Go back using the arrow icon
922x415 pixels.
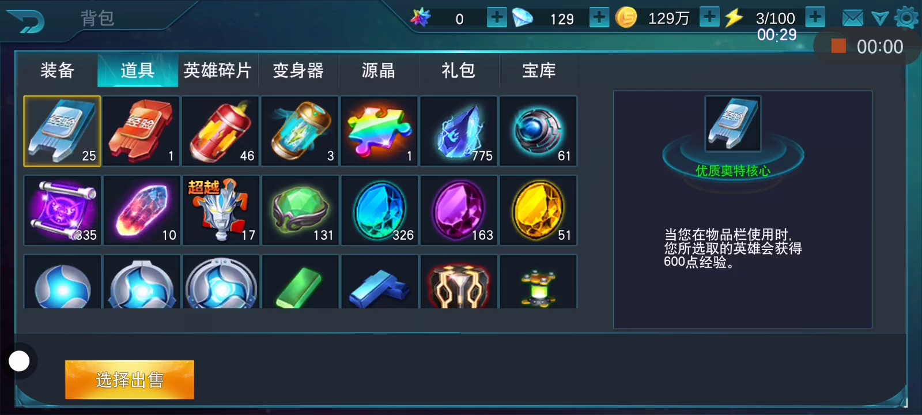[25, 21]
